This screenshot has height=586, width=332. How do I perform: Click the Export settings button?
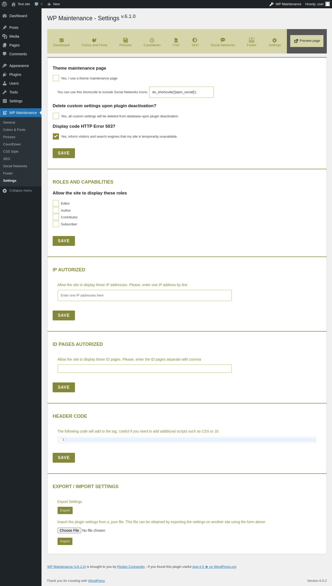click(x=65, y=510)
